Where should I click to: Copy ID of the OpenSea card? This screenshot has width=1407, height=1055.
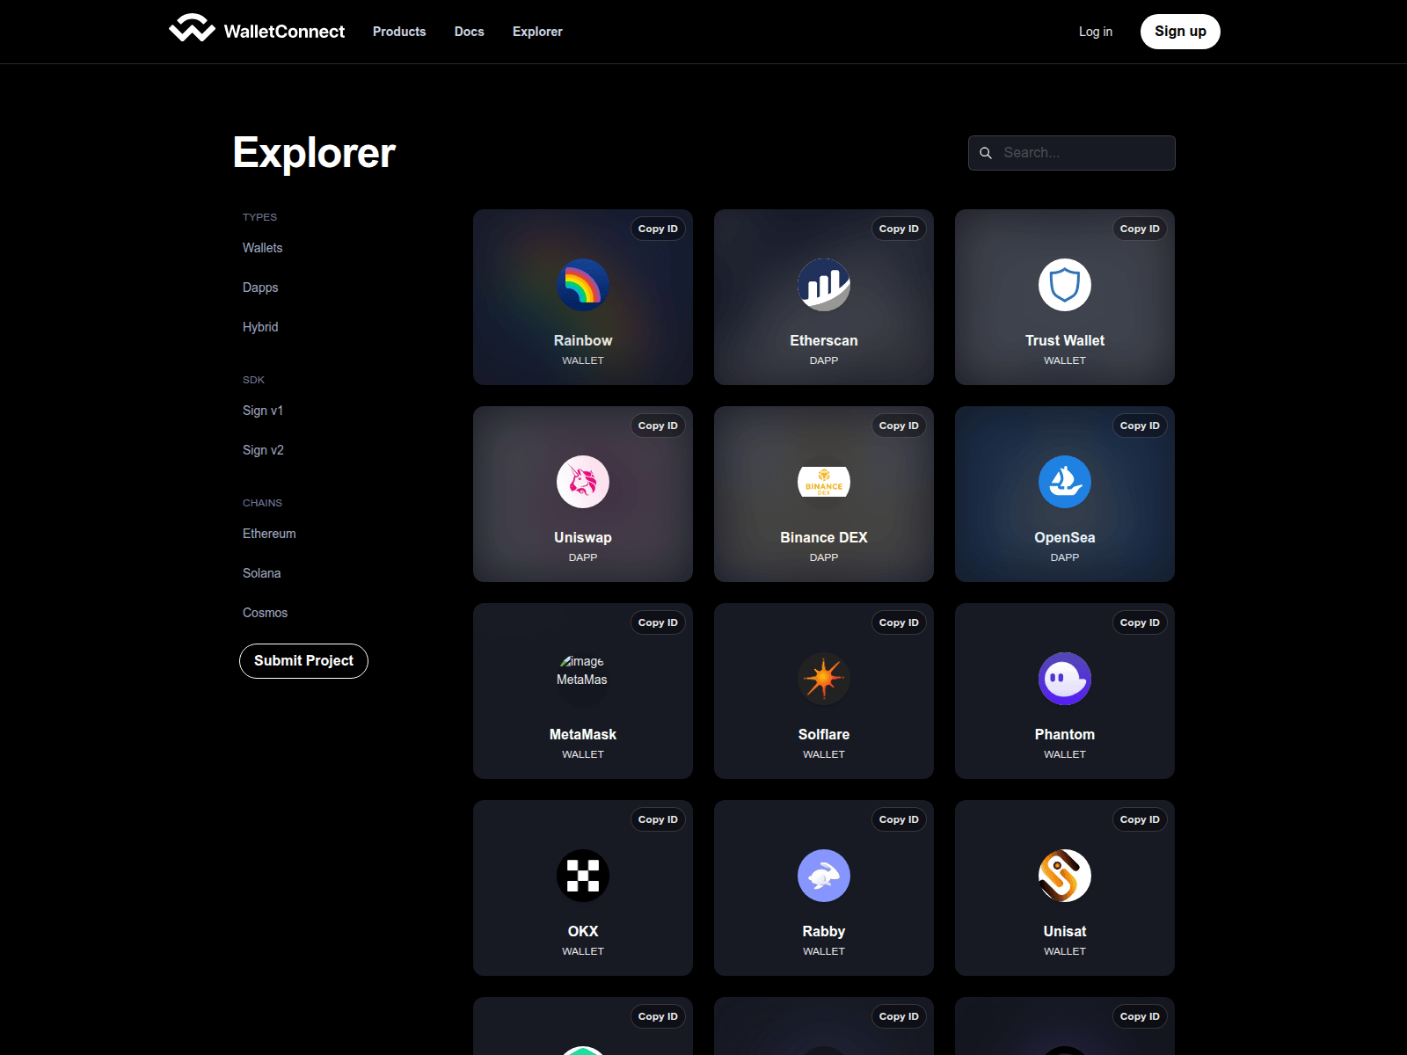1140,426
